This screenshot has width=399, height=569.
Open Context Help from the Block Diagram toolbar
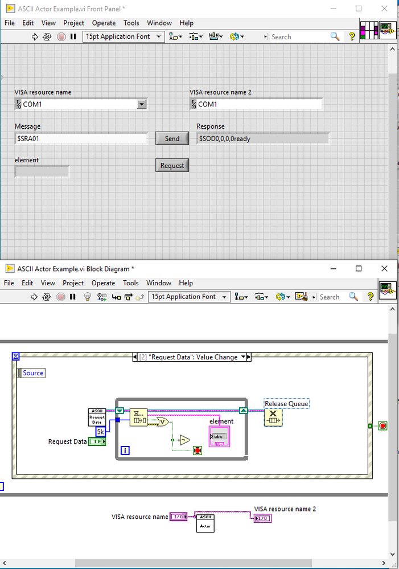[371, 297]
